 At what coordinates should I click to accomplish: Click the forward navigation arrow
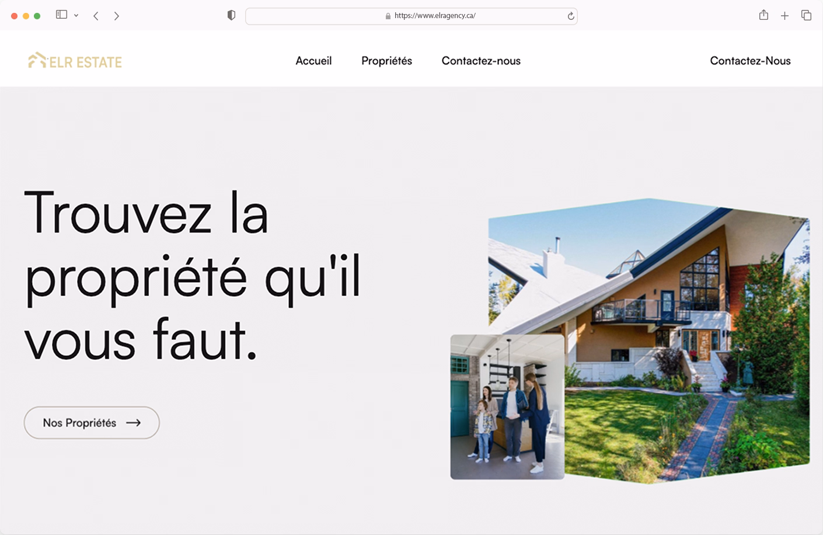[x=117, y=16]
